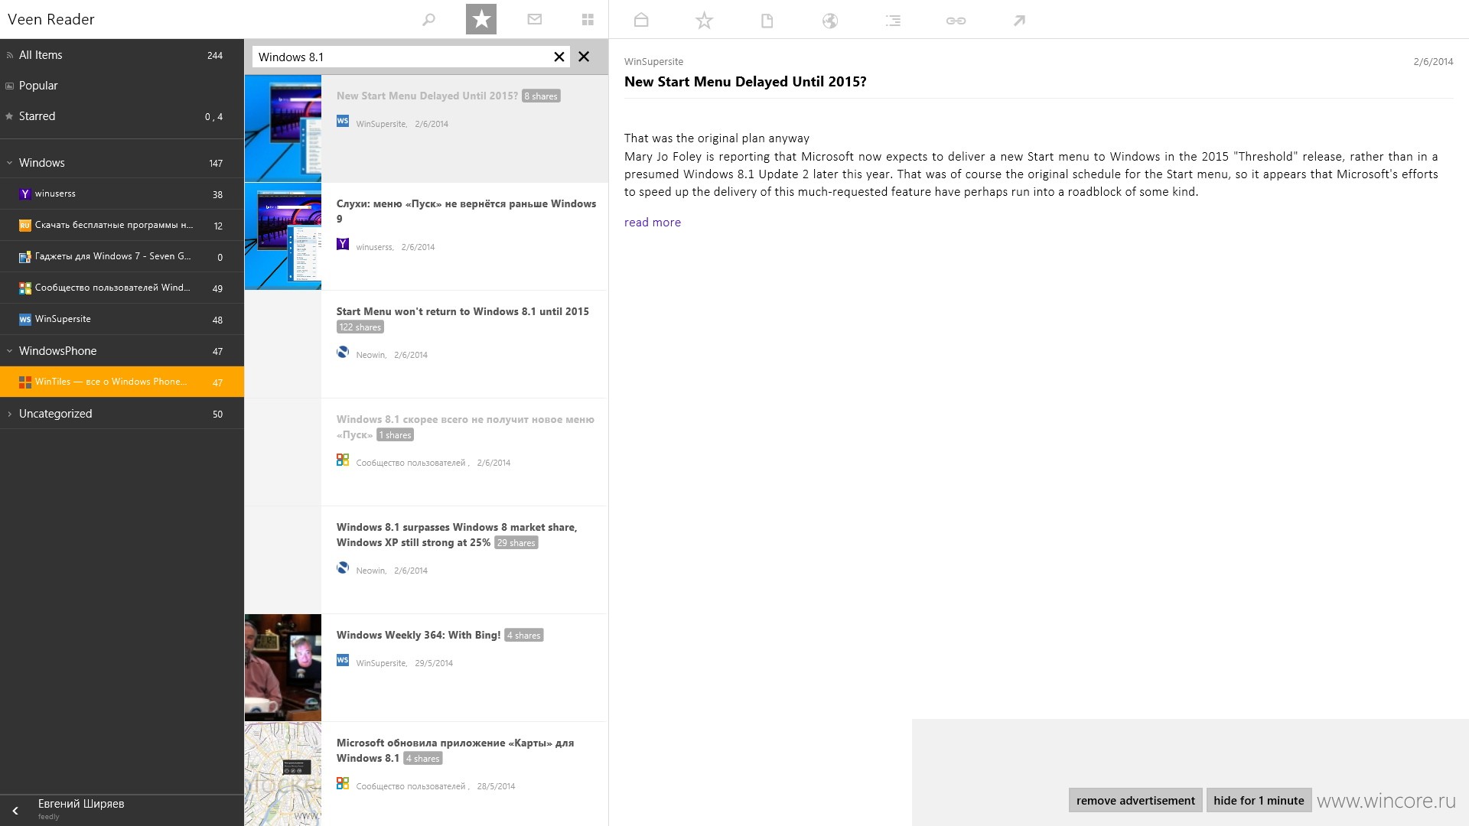Select the WinTiles feed
This screenshot has width=1469, height=826.
click(122, 382)
